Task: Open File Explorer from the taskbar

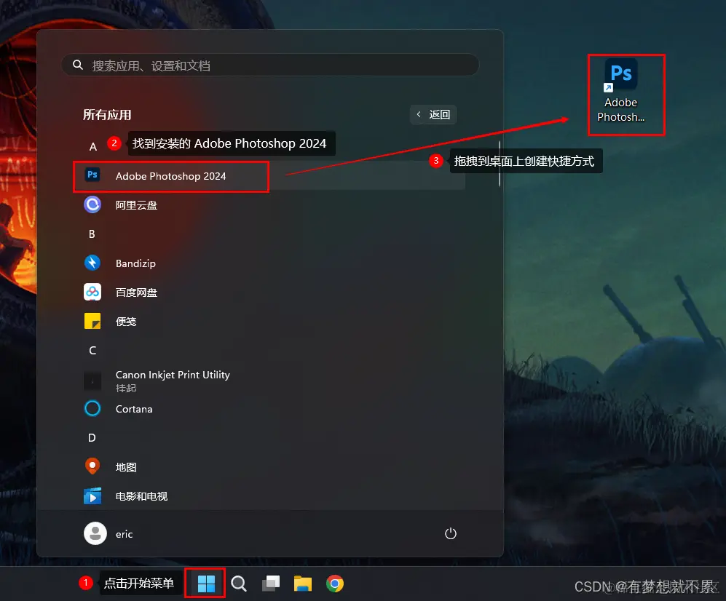Action: [303, 584]
